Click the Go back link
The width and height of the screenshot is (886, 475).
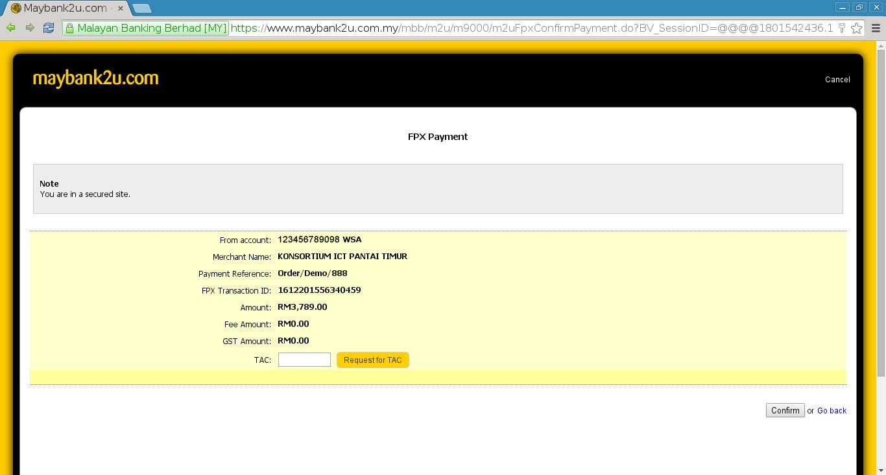(832, 411)
